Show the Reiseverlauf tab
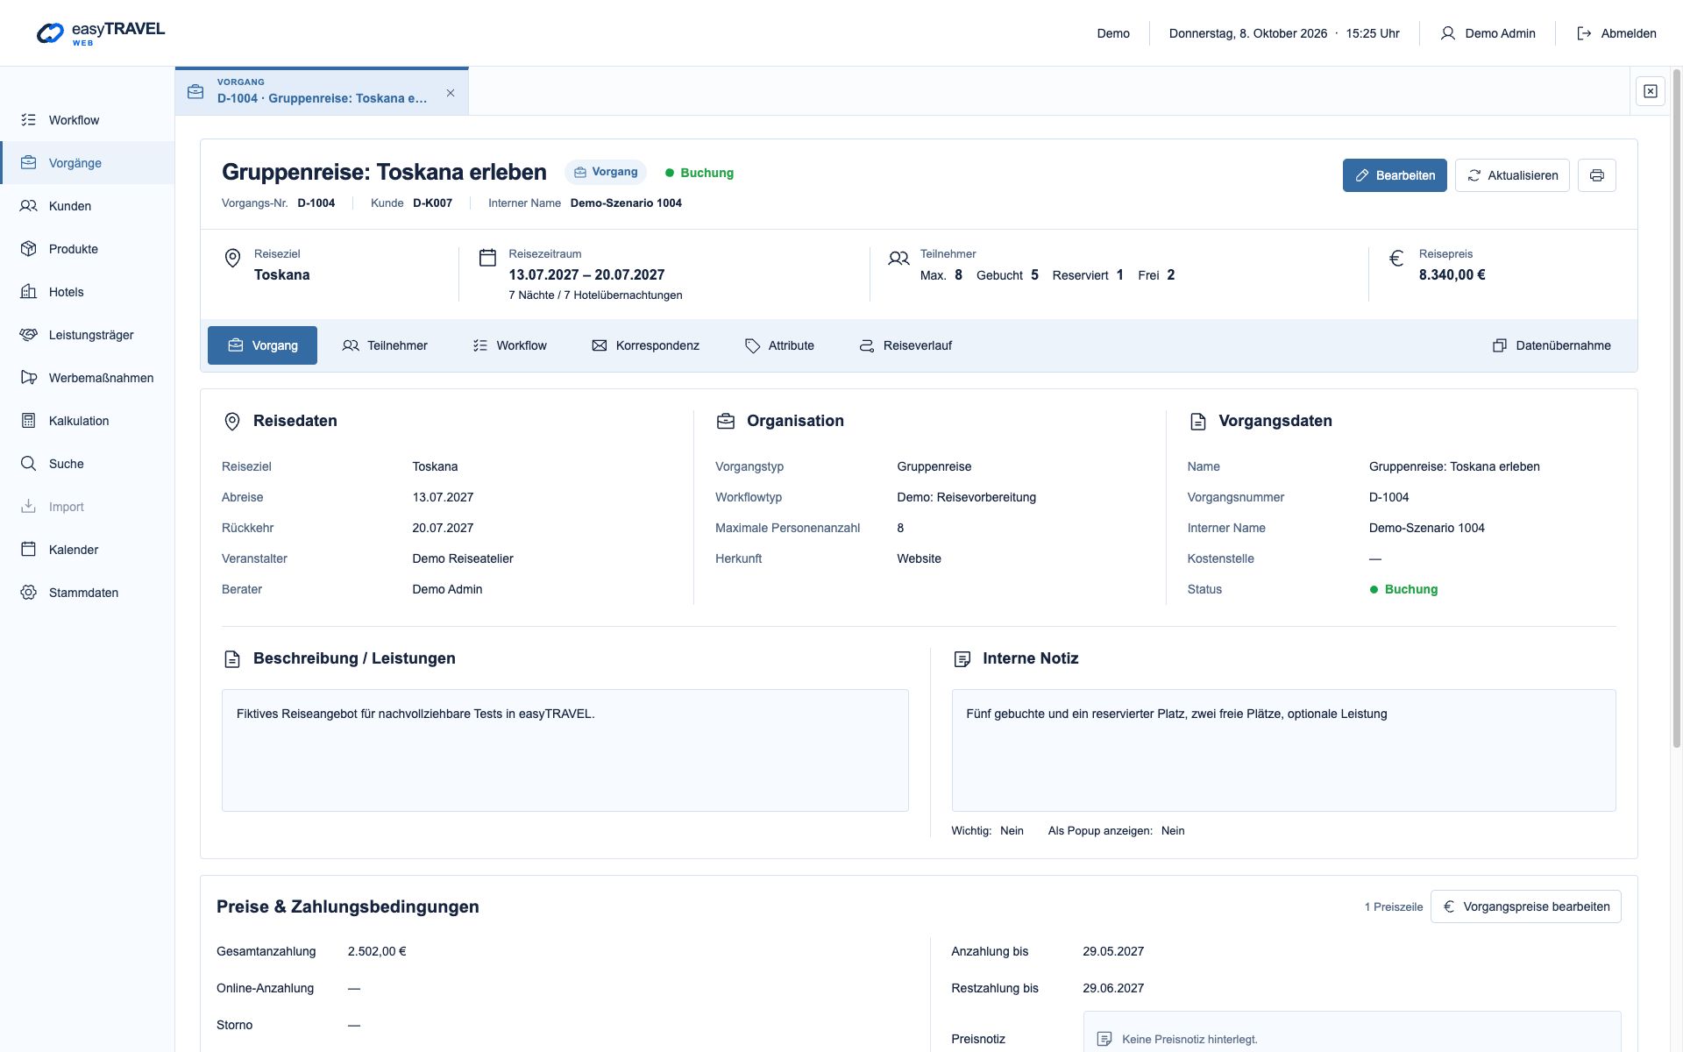The height and width of the screenshot is (1052, 1683). [x=905, y=345]
